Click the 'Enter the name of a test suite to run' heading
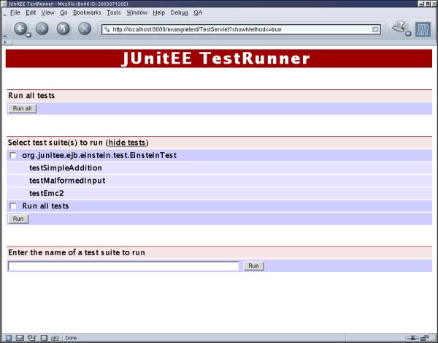Image resolution: width=438 pixels, height=343 pixels. [77, 252]
